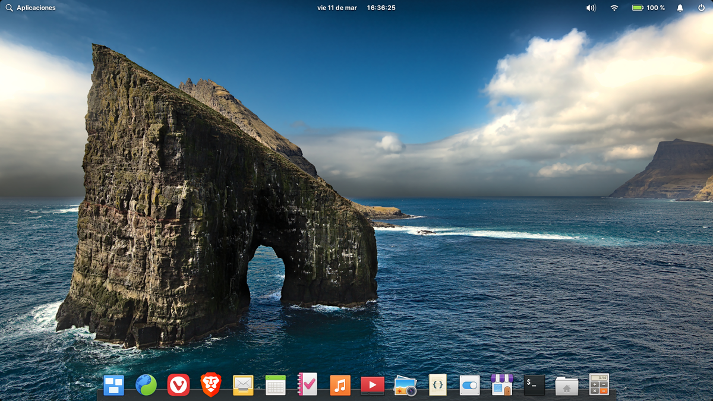This screenshot has width=713, height=401.
Task: Launch the blue-green globe web browser
Action: point(146,385)
